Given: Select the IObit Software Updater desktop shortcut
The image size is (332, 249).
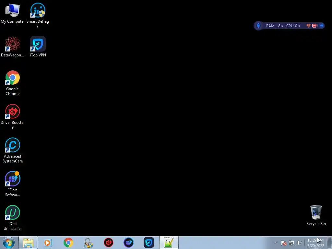Looking at the screenshot, I should pos(13,184).
